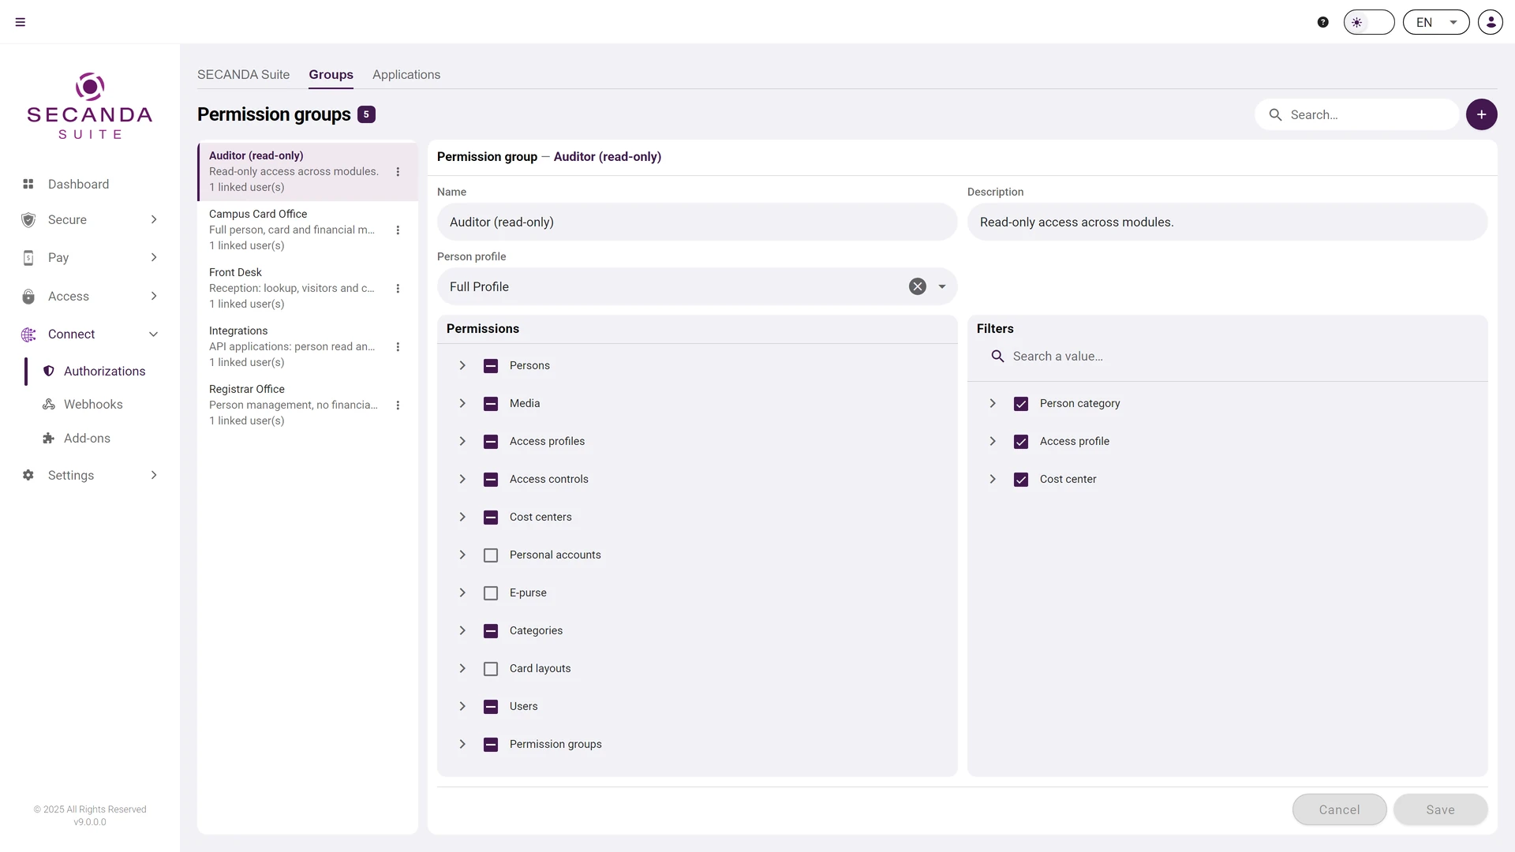Open Webhooks in the sidebar
The image size is (1515, 852).
[x=93, y=404]
